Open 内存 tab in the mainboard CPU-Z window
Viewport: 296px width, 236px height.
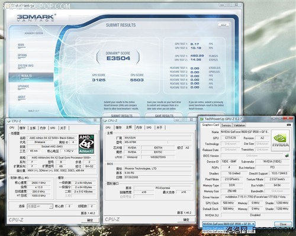139,128
